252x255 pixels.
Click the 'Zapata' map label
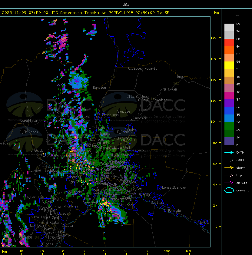(67, 226)
